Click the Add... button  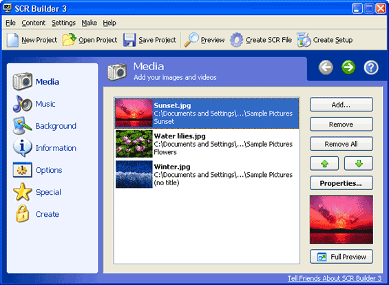341,105
